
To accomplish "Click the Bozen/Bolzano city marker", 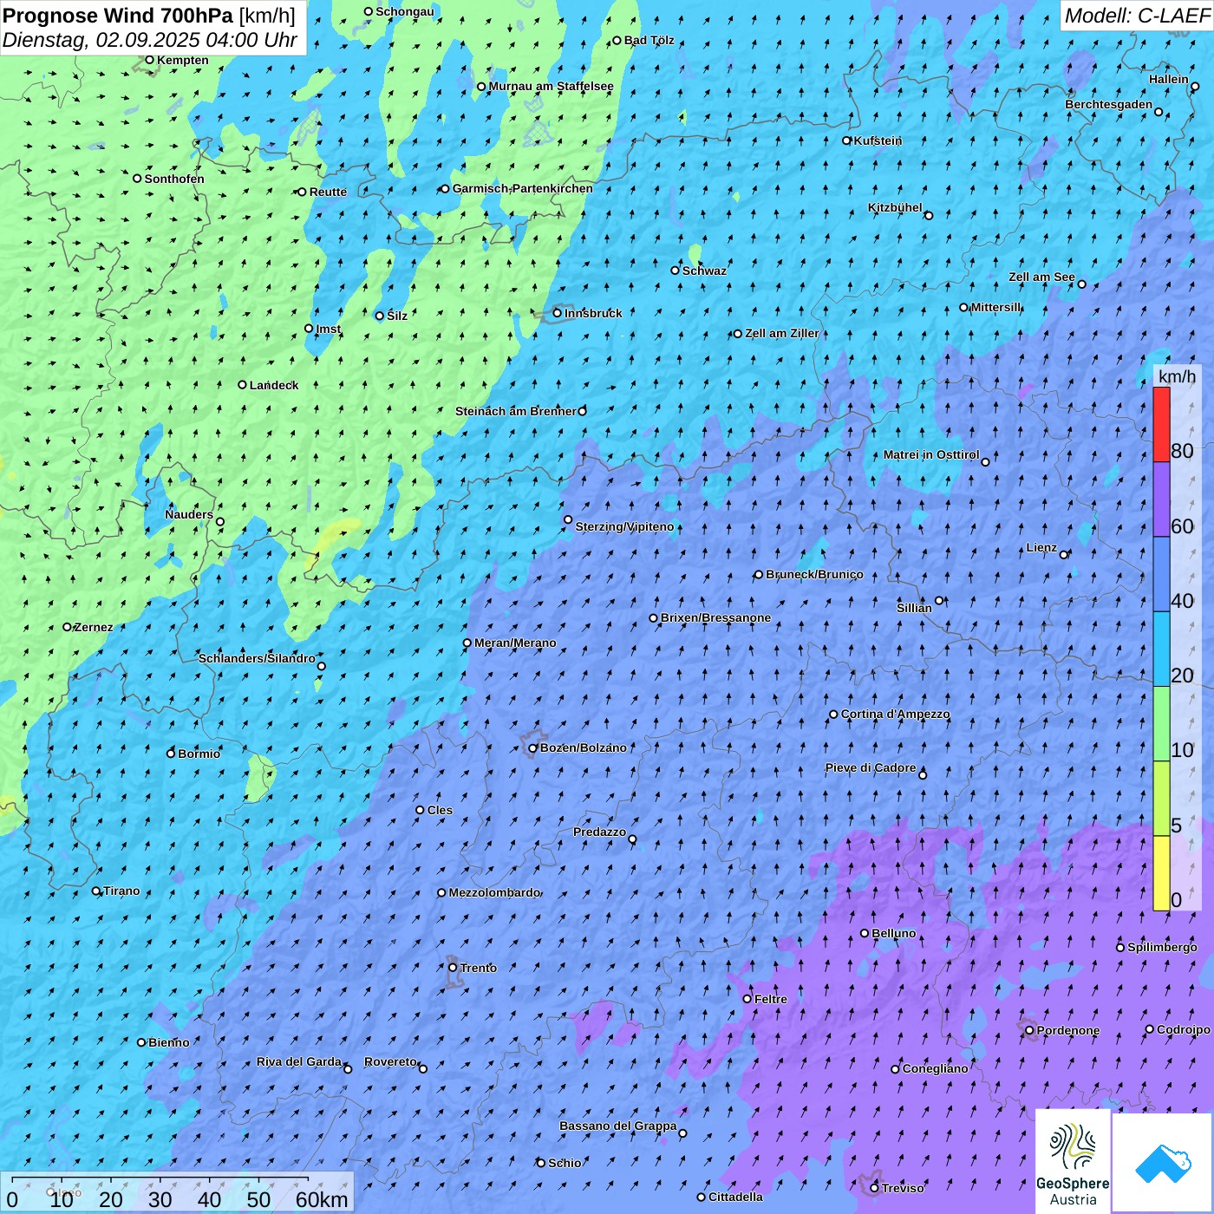I will 533,748.
